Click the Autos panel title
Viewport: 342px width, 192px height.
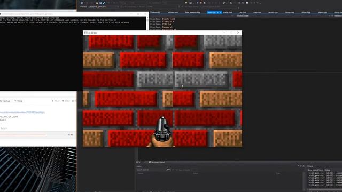139,166
